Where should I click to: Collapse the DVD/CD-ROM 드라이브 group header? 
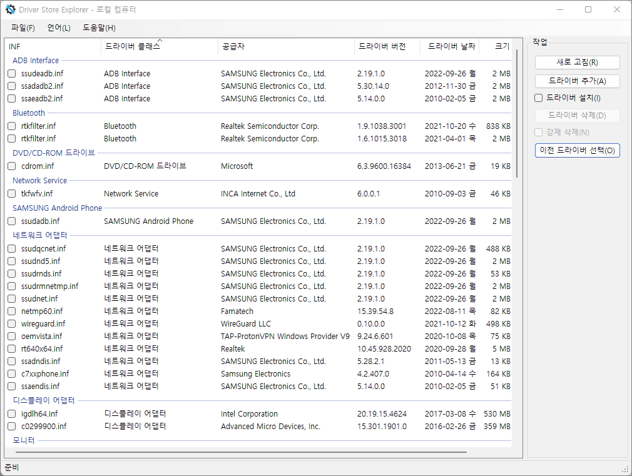click(x=54, y=153)
